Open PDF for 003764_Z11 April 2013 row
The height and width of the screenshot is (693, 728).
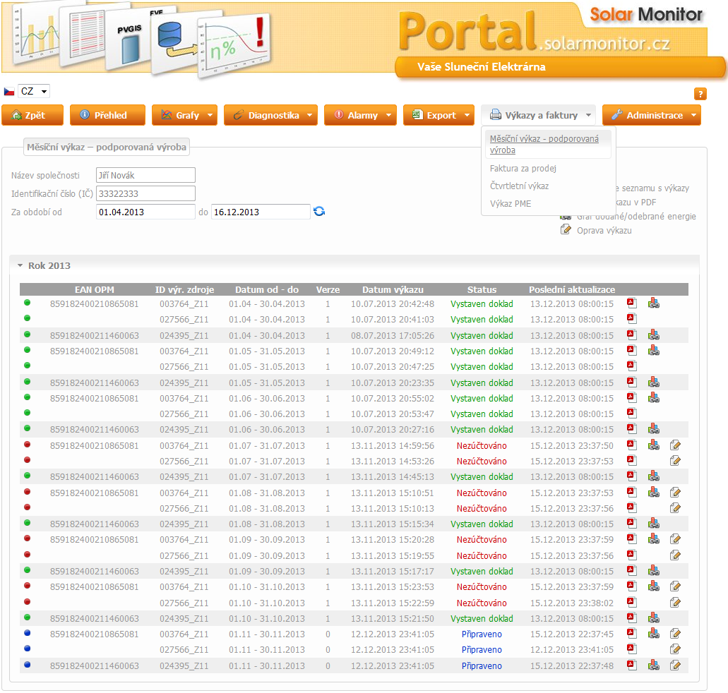pos(632,304)
